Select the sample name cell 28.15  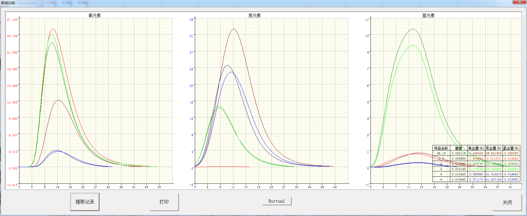point(441,153)
